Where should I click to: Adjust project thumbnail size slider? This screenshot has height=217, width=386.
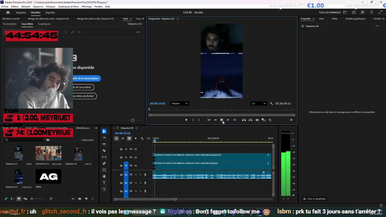point(32,199)
